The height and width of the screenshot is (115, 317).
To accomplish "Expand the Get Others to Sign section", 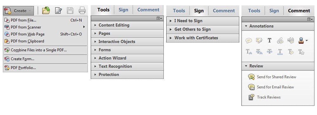I will pyautogui.click(x=202, y=29).
